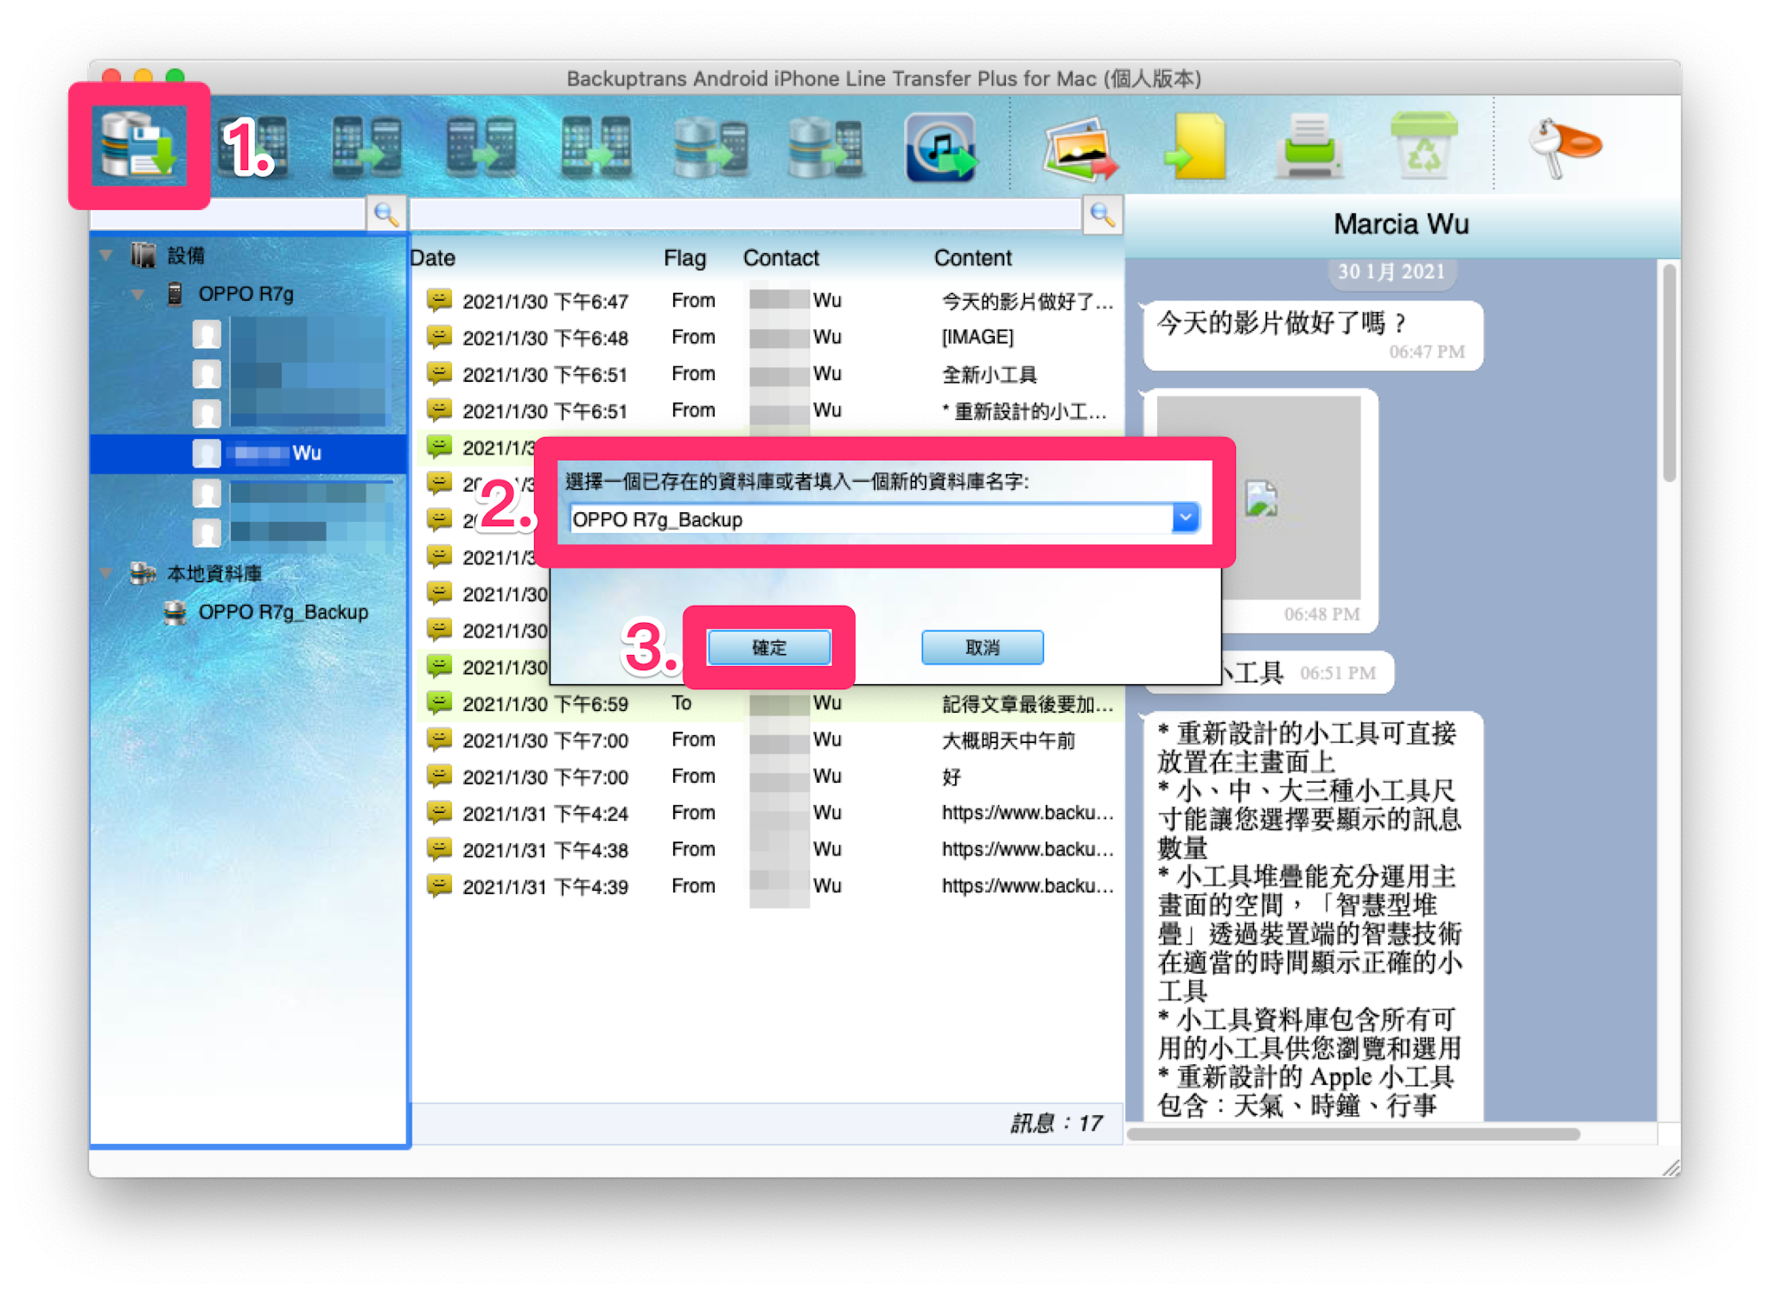
Task: Click the green recycle bin delete icon
Action: click(x=1423, y=145)
